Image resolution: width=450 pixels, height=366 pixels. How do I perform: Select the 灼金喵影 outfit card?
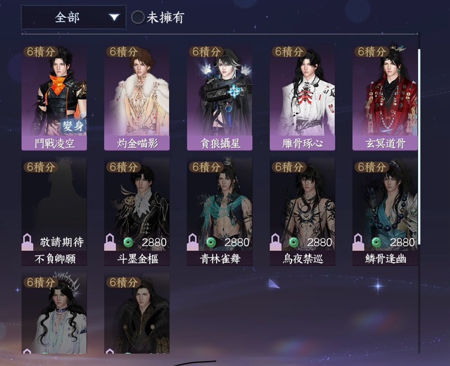[x=137, y=98]
